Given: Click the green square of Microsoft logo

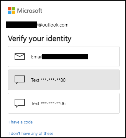Looking at the screenshot, I should tap(13, 9).
